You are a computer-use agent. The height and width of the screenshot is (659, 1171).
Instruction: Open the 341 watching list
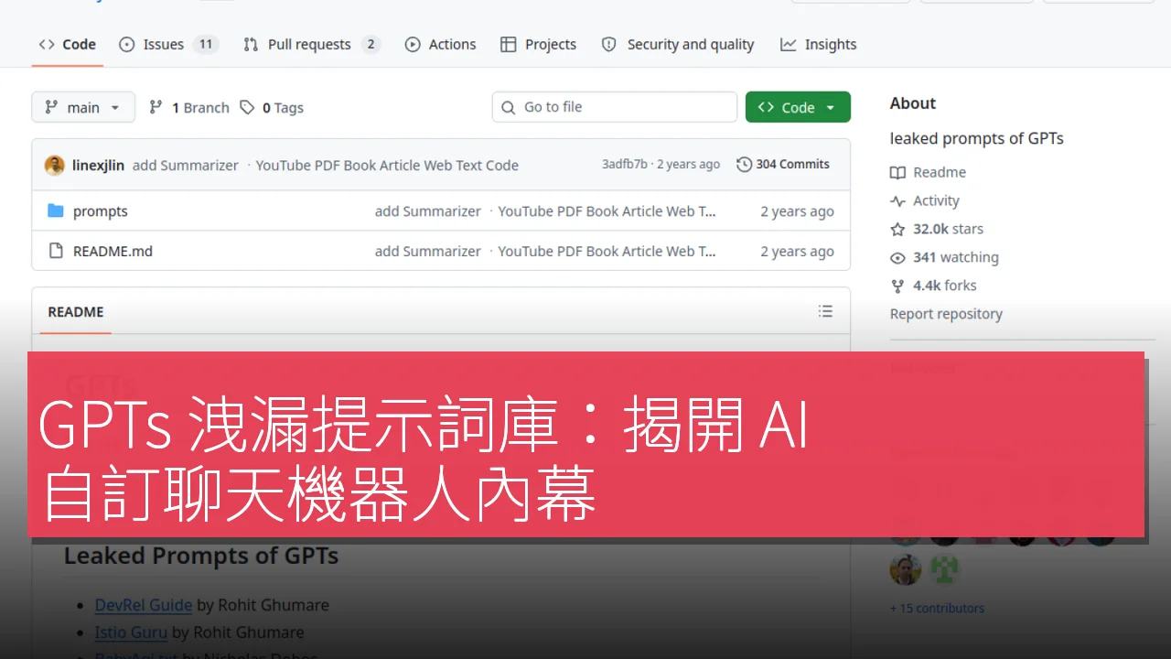pos(944,257)
